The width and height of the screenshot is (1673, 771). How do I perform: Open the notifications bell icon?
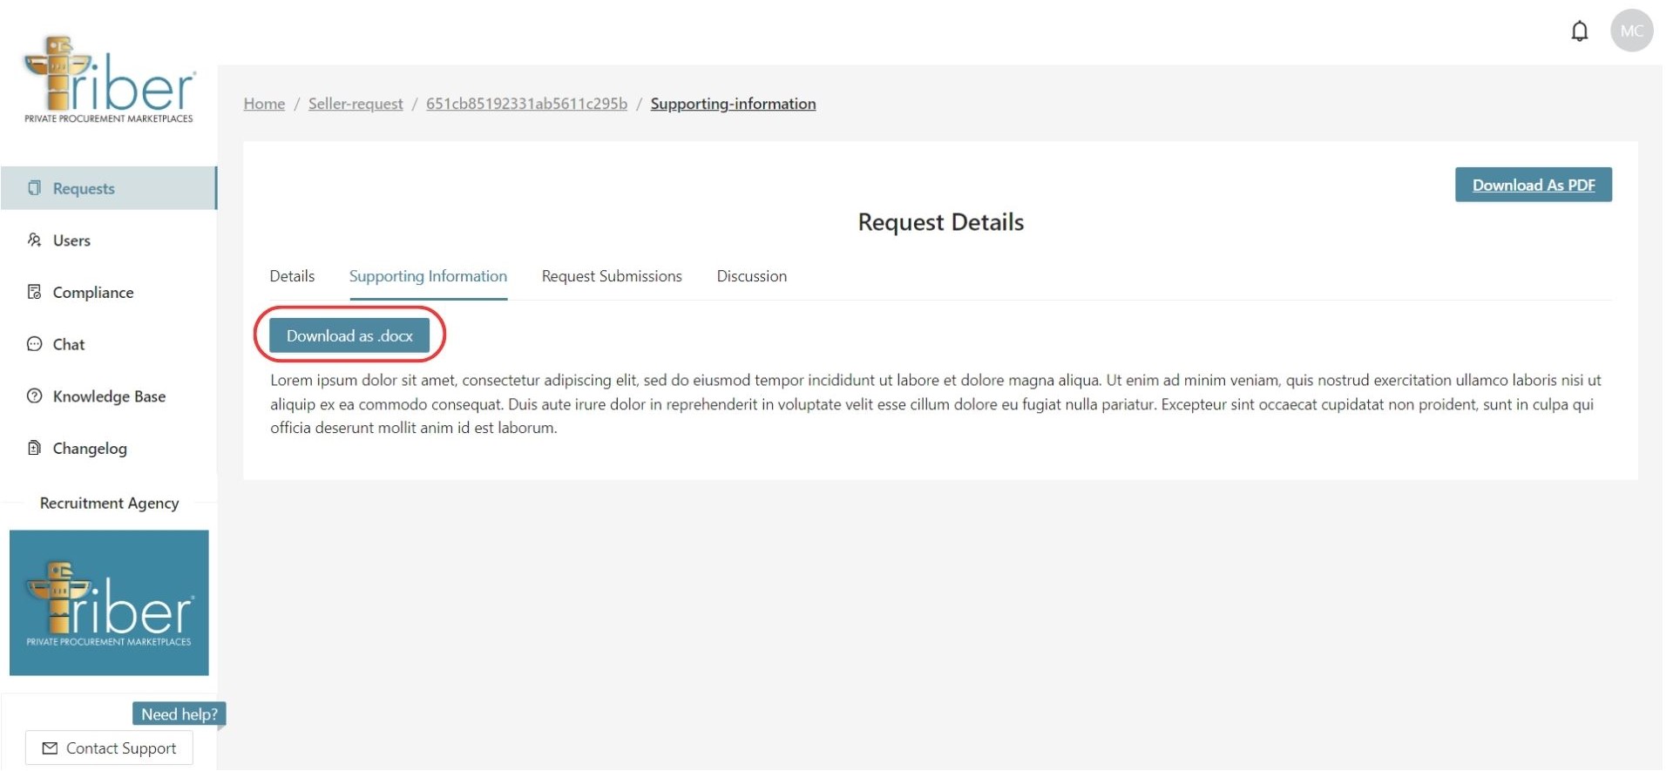click(x=1579, y=31)
